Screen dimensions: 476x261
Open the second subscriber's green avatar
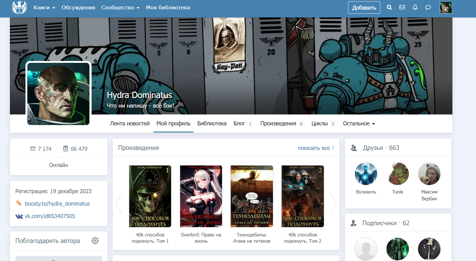(x=398, y=249)
